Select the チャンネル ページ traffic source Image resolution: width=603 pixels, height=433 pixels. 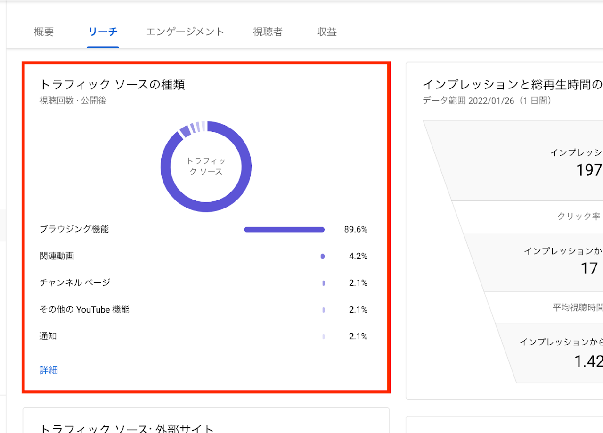tap(75, 283)
